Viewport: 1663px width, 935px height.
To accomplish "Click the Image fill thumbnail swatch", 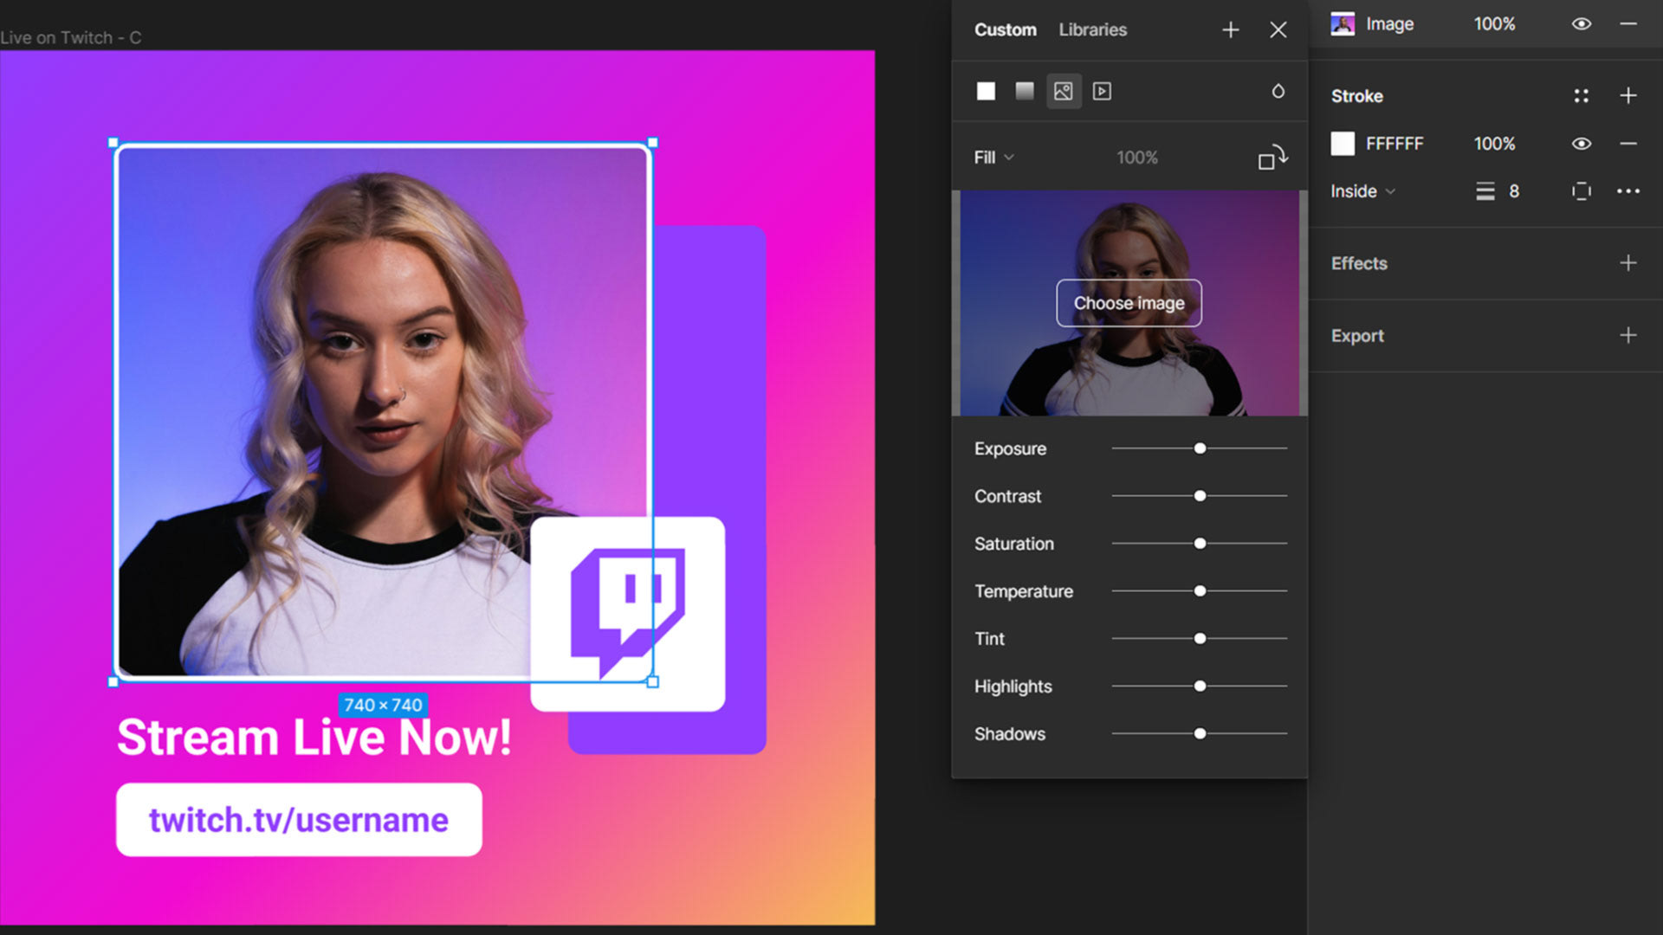I will tap(1343, 24).
